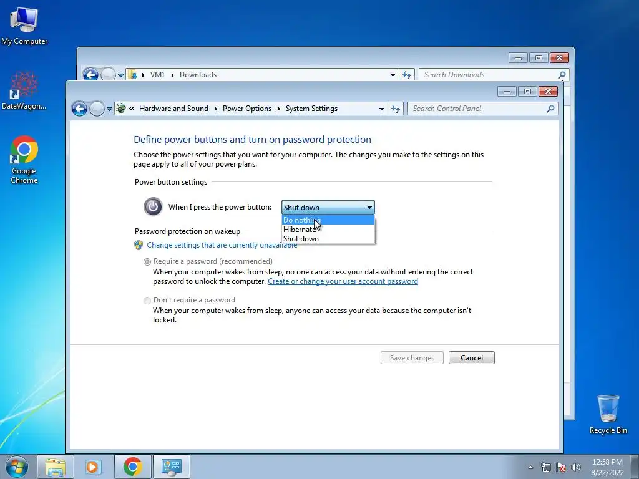The image size is (639, 479).
Task: Select Downloads breadcrumb in Explorer window
Action: click(198, 75)
